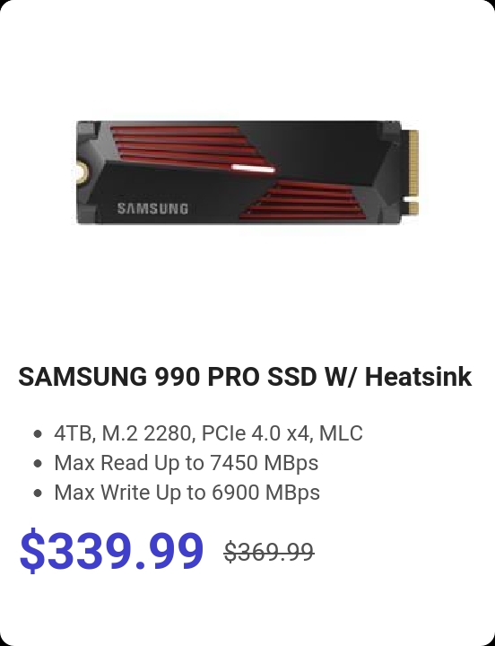Open the SAMSUNG 990 PRO SSD title link
495x646 pixels.
pos(245,376)
